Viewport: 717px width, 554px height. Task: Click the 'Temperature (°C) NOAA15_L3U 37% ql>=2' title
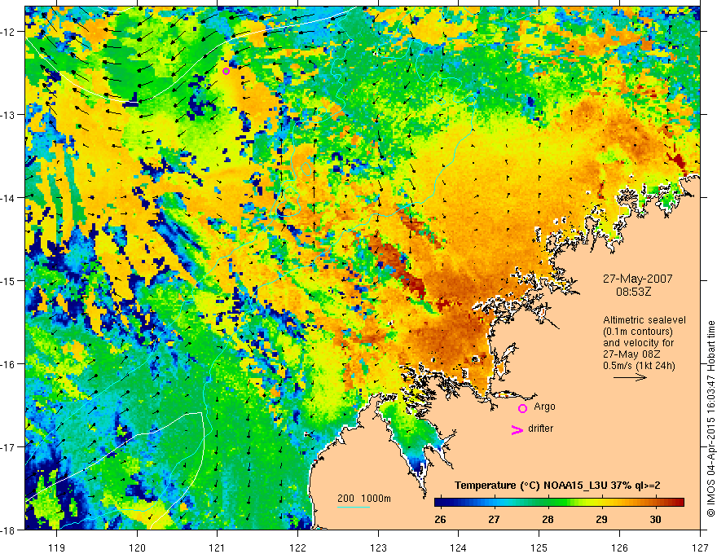point(557,486)
